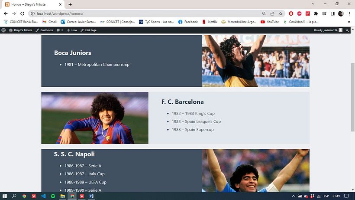Screen dimensions: 355x200
Task: Open the Diego's Tribute admin bar menu
Action: (x=21, y=30)
